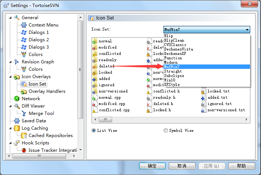Click the Dialogs 3 icon

[24, 47]
